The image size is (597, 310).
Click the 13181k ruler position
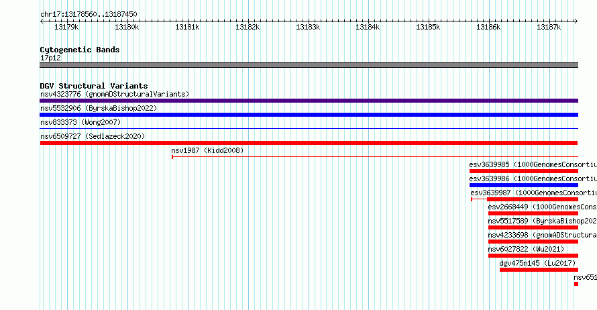point(187,27)
